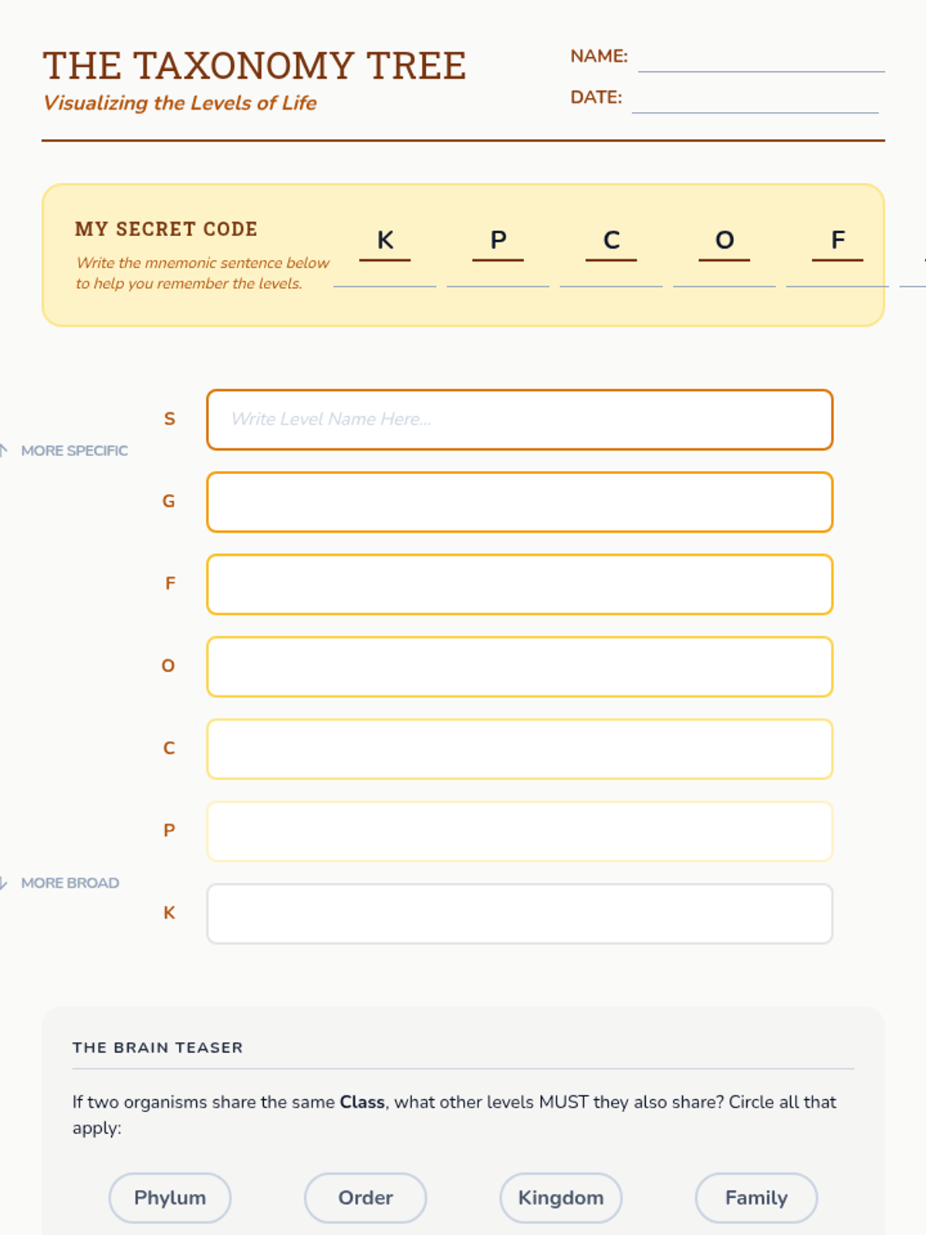Click the P level box in the tree
Image resolution: width=926 pixels, height=1235 pixels.
(519, 831)
